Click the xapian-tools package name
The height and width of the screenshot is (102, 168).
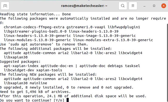[x=49, y=70]
